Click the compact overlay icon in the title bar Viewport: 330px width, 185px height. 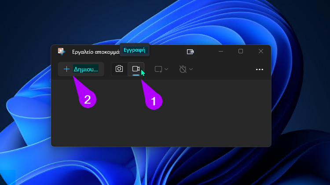coord(190,52)
